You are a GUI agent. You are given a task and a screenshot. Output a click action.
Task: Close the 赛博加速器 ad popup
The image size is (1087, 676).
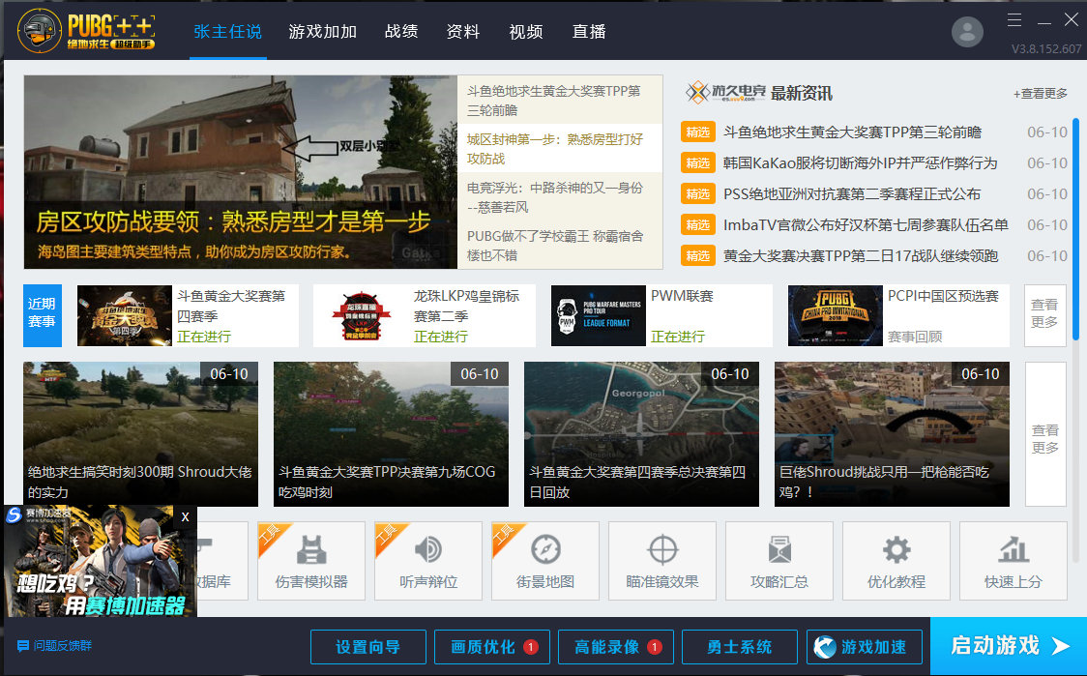[x=184, y=516]
